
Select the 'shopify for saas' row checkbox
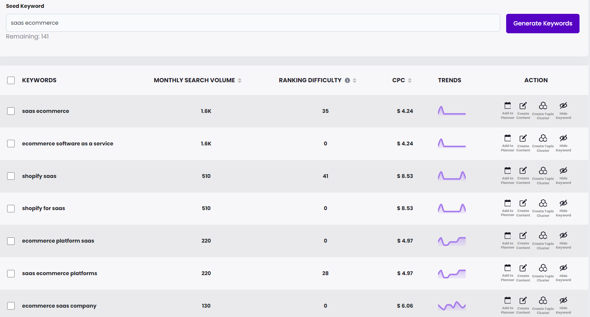(11, 208)
